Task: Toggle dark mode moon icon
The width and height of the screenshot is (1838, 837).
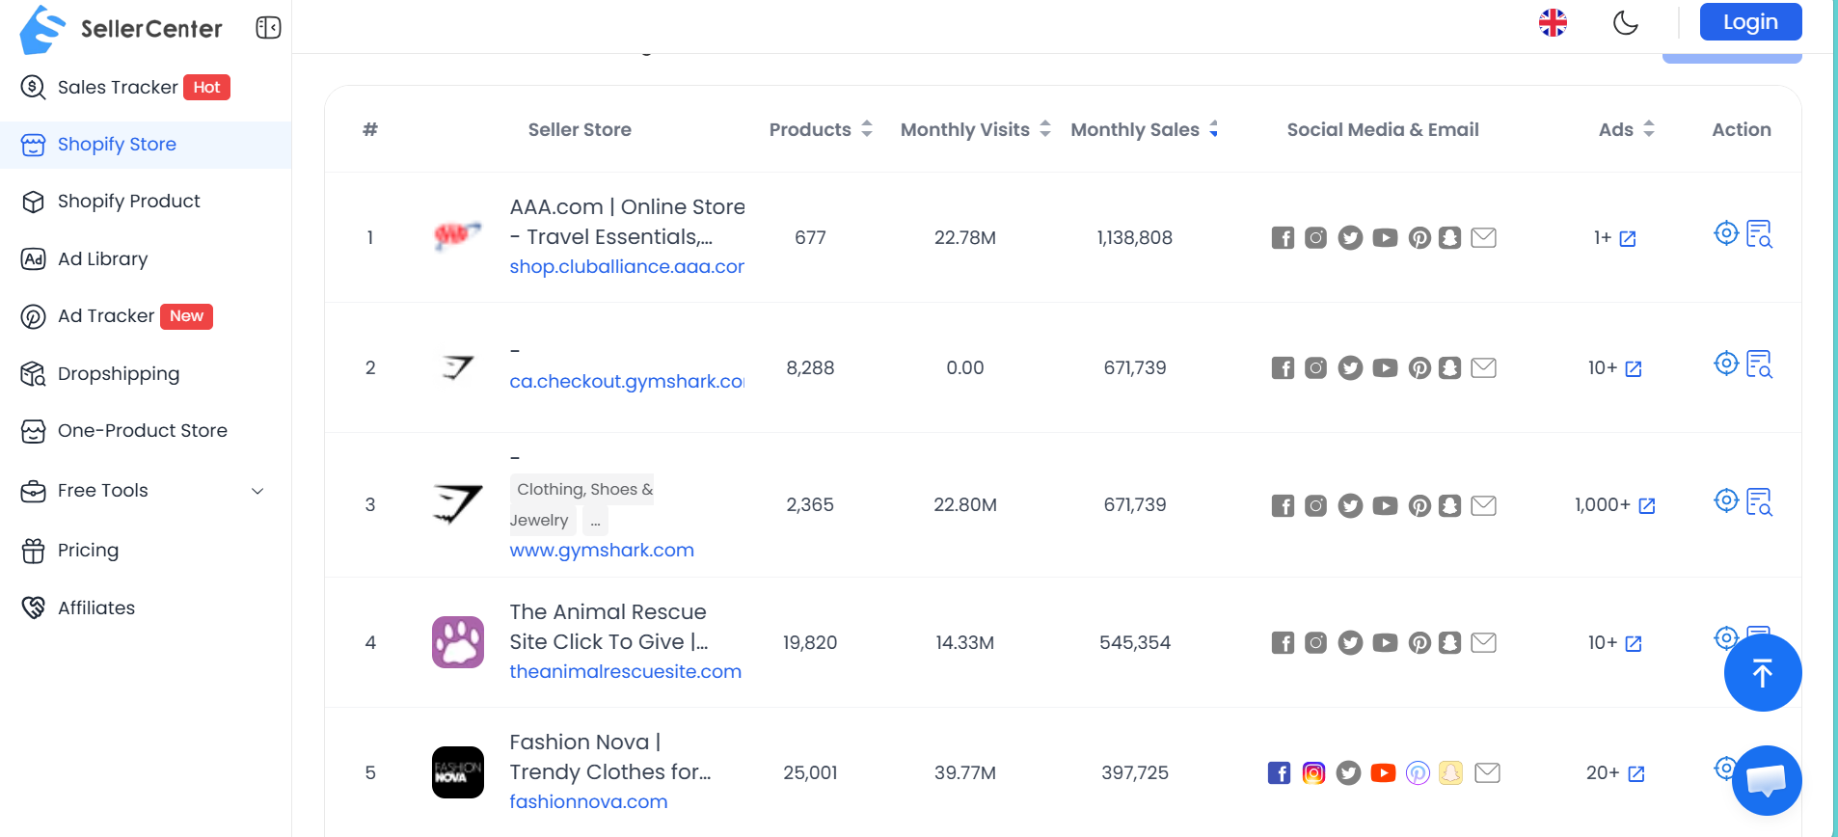Action: pyautogui.click(x=1626, y=22)
